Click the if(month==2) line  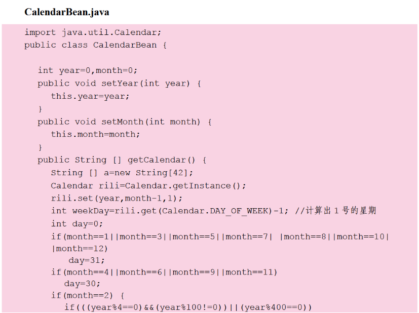pyautogui.click(x=87, y=295)
